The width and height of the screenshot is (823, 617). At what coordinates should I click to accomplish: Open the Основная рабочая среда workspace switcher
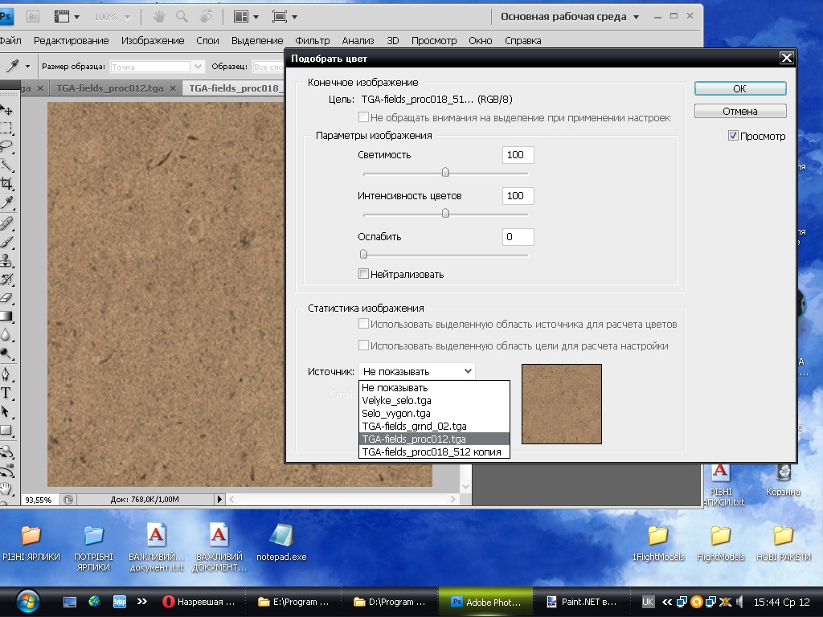(570, 17)
